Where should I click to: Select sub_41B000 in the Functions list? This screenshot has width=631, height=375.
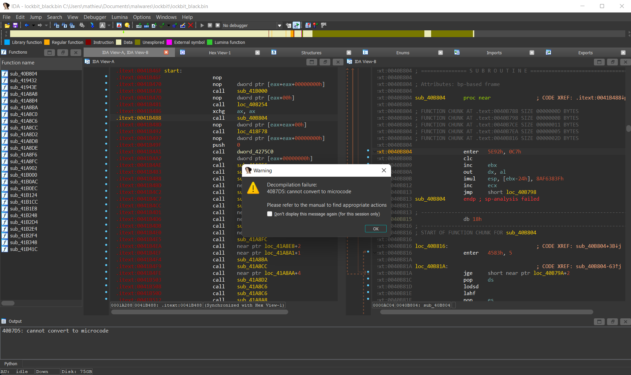click(24, 175)
